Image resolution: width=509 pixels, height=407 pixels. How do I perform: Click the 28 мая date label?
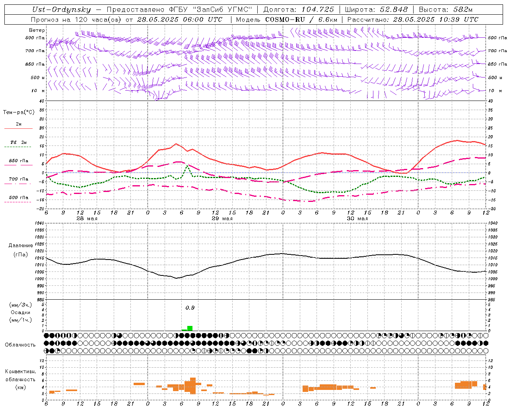point(87,219)
